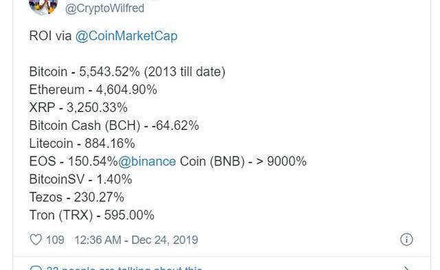The height and width of the screenshot is (270, 440).
Task: Click the Bitcoin Cash (BCH) -64.62% line
Action: pyautogui.click(x=114, y=126)
